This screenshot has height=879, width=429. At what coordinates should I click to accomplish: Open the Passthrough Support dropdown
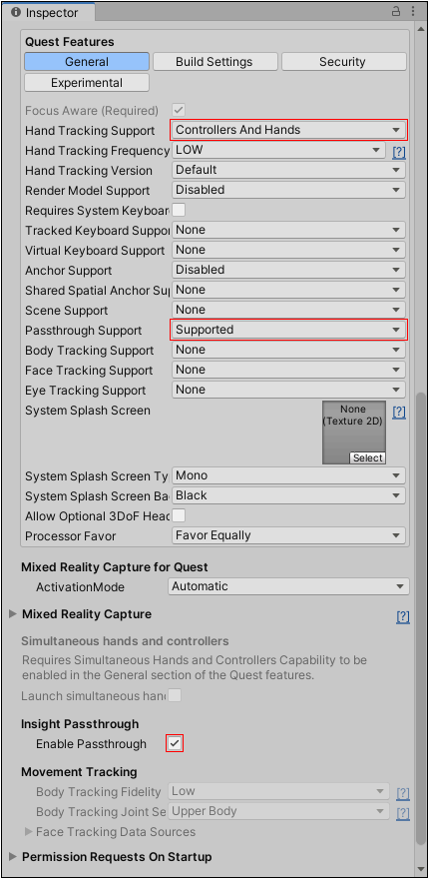pos(288,330)
